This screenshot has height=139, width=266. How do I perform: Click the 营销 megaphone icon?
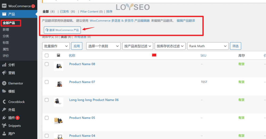pyautogui.click(x=4, y=73)
